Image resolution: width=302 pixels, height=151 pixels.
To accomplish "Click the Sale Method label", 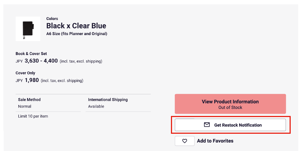I will 29,100.
